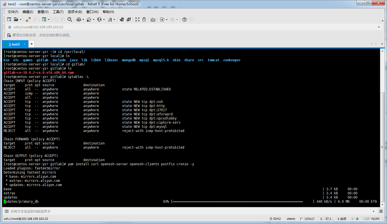Expand the open folder dropdown arrow
The height and width of the screenshot is (224, 387).
point(21,20)
